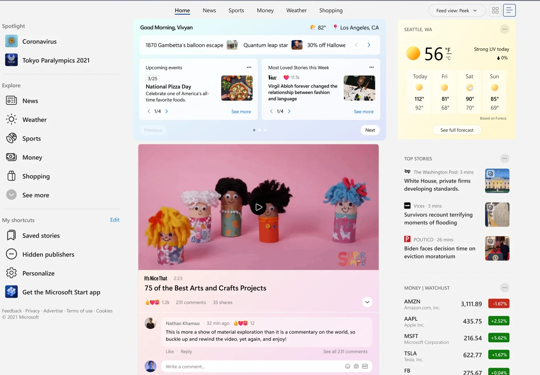Play the arts and crafts video
The image size is (540, 375).
point(258,207)
